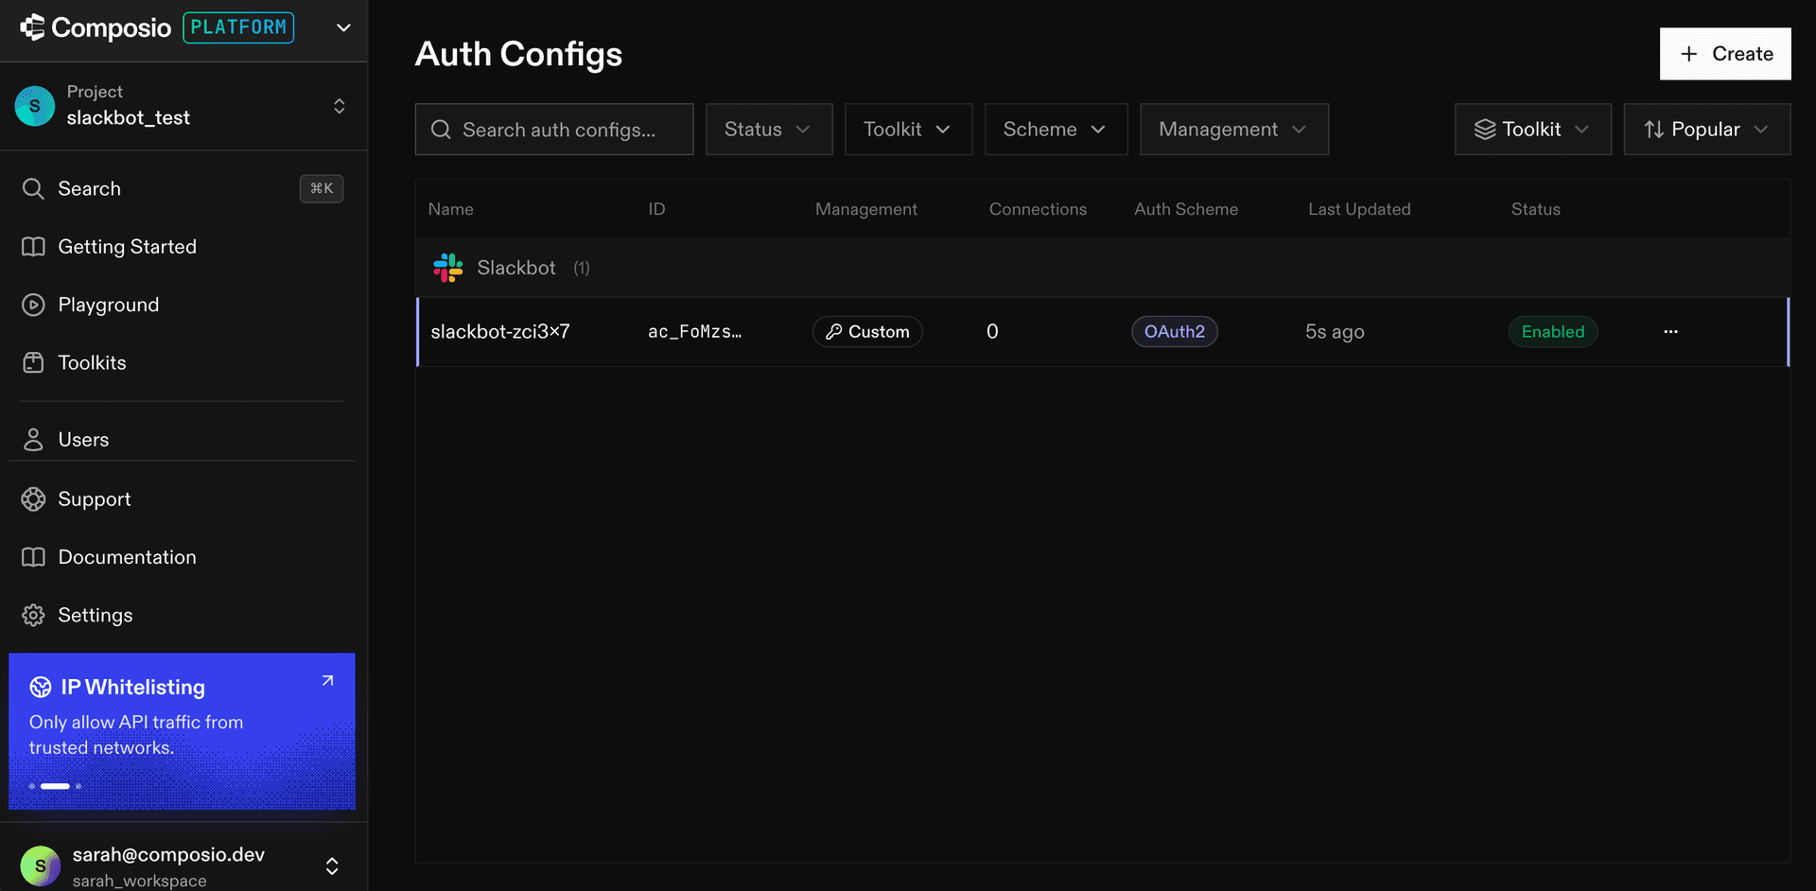This screenshot has width=1816, height=891.
Task: Open Support from the sidebar
Action: (x=183, y=499)
